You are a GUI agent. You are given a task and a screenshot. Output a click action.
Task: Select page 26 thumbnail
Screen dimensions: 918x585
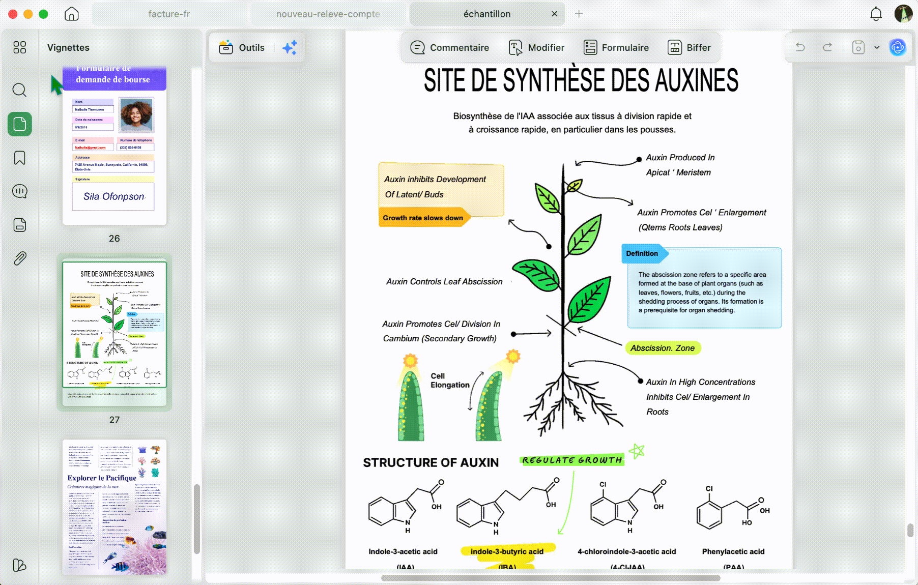click(114, 145)
